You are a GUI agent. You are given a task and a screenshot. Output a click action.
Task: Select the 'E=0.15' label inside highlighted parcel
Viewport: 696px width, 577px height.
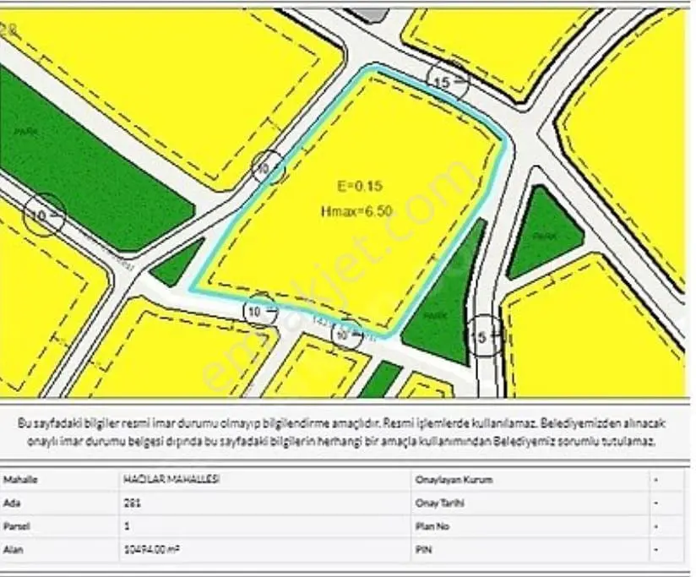[359, 186]
